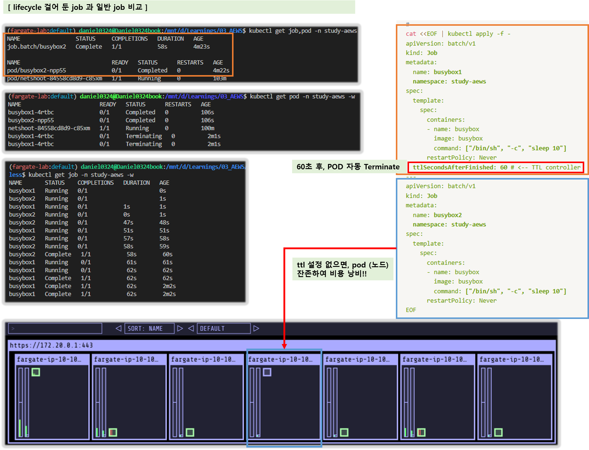Click the filter search input box

[55, 328]
